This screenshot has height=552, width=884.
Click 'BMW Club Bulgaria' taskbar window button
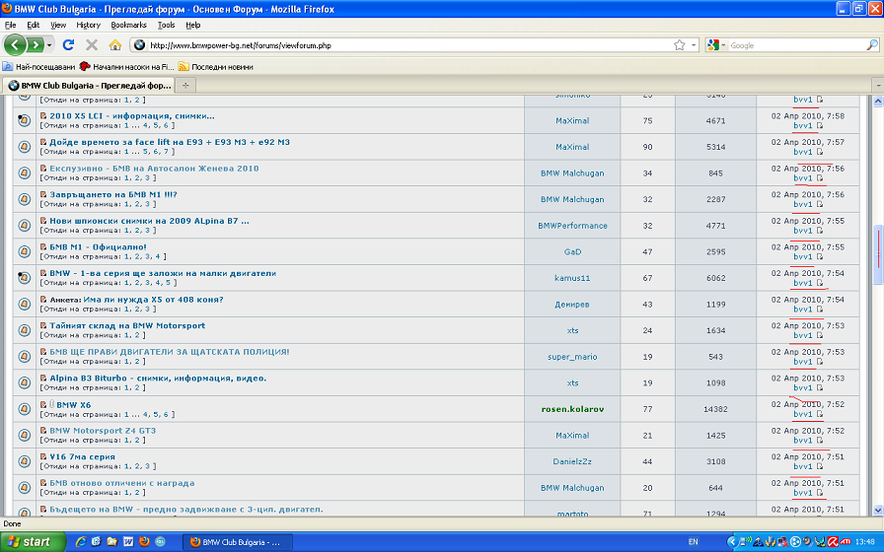(238, 542)
